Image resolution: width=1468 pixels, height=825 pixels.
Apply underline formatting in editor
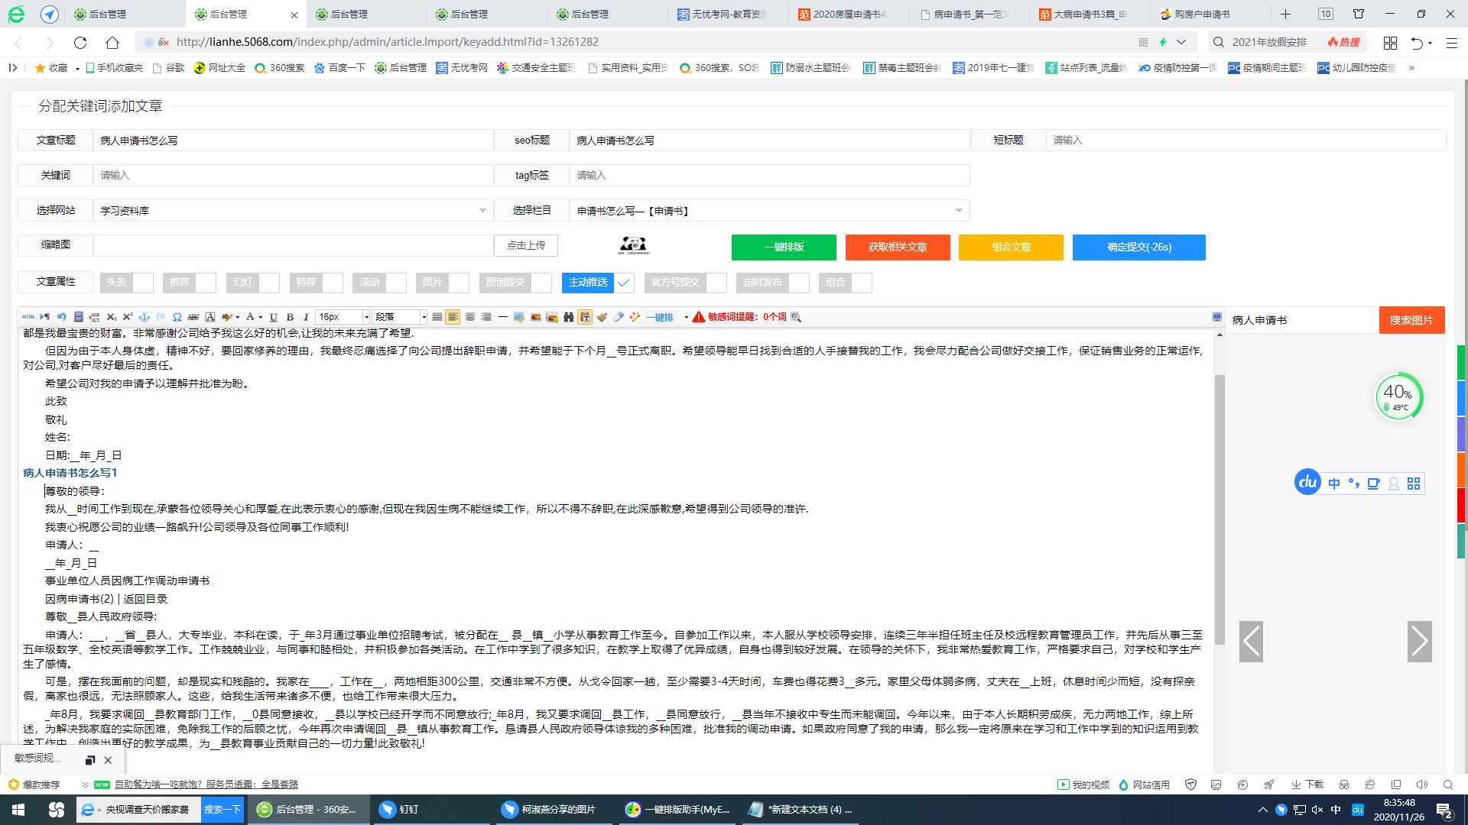click(x=273, y=317)
